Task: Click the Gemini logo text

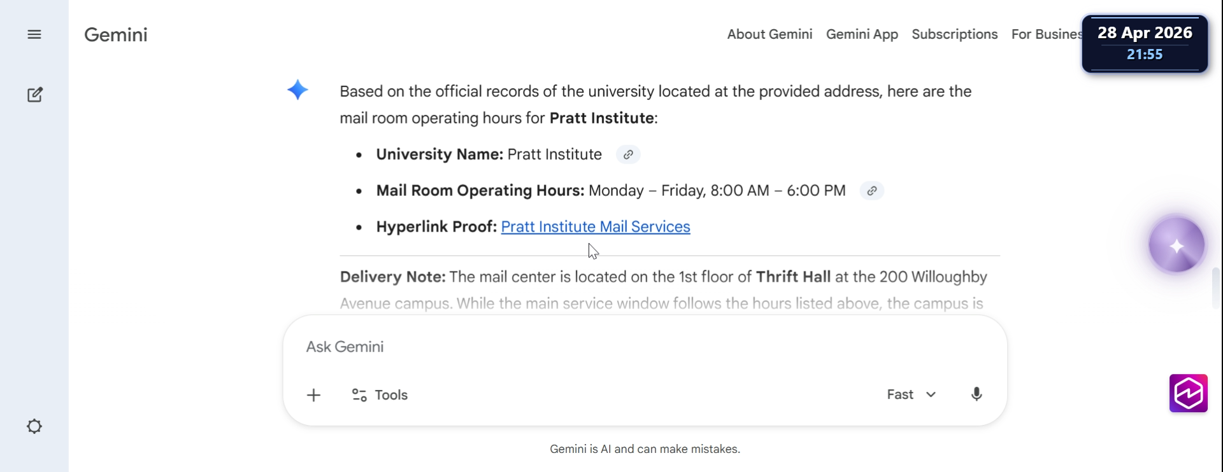Action: [116, 34]
